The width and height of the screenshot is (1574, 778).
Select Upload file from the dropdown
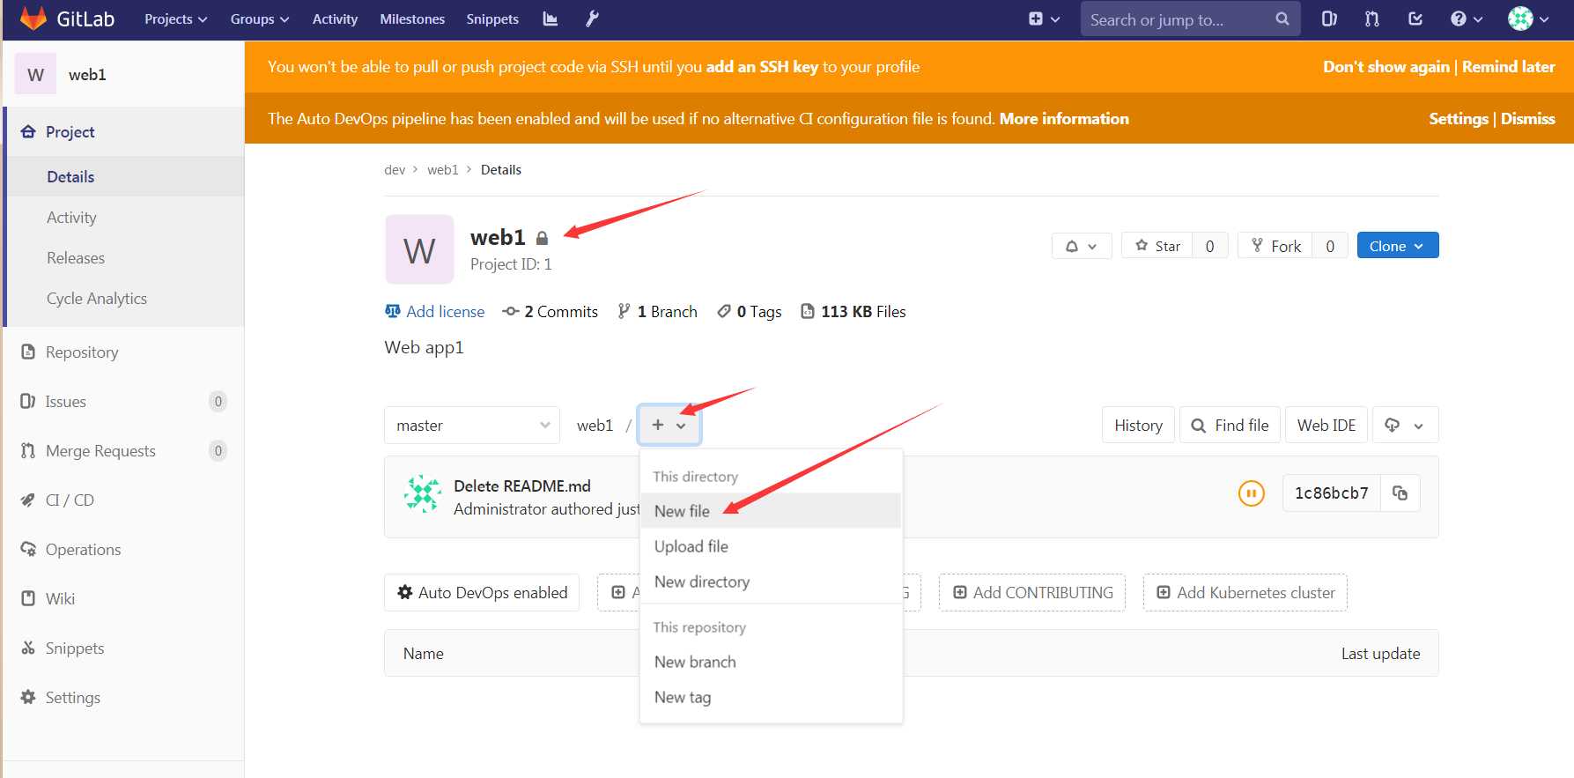[771, 546]
